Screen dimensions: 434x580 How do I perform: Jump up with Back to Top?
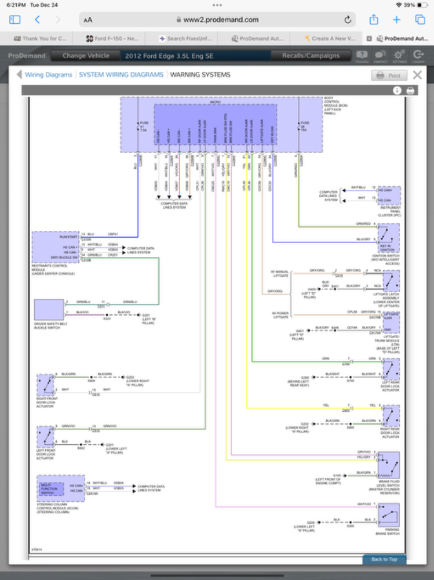pos(384,559)
